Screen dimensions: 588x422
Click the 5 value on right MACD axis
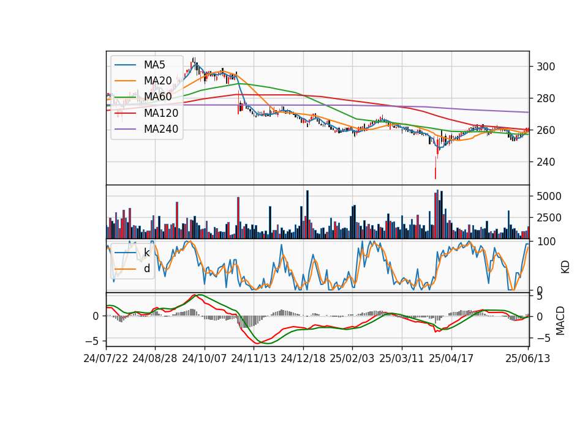tap(539, 297)
